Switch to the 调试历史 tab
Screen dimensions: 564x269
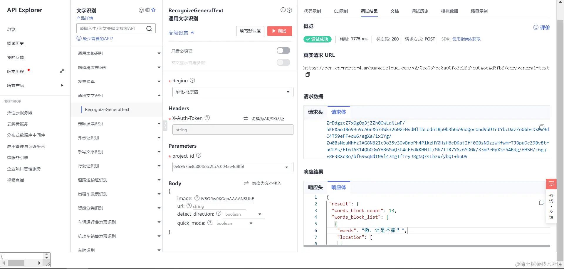coord(420,11)
